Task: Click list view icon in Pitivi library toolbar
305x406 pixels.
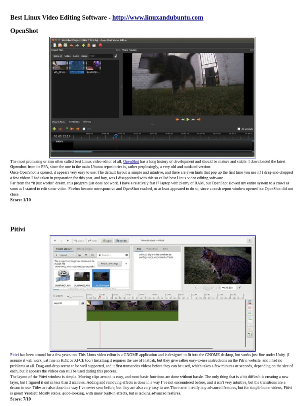Action: (93, 255)
